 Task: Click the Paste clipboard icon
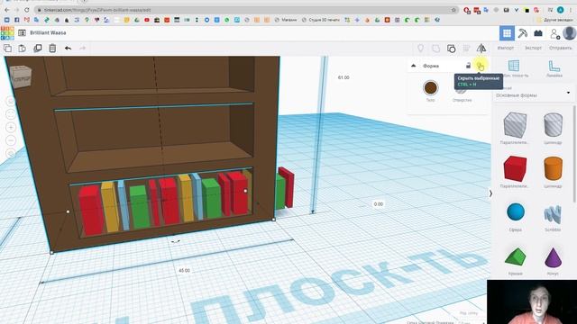[x=22, y=48]
